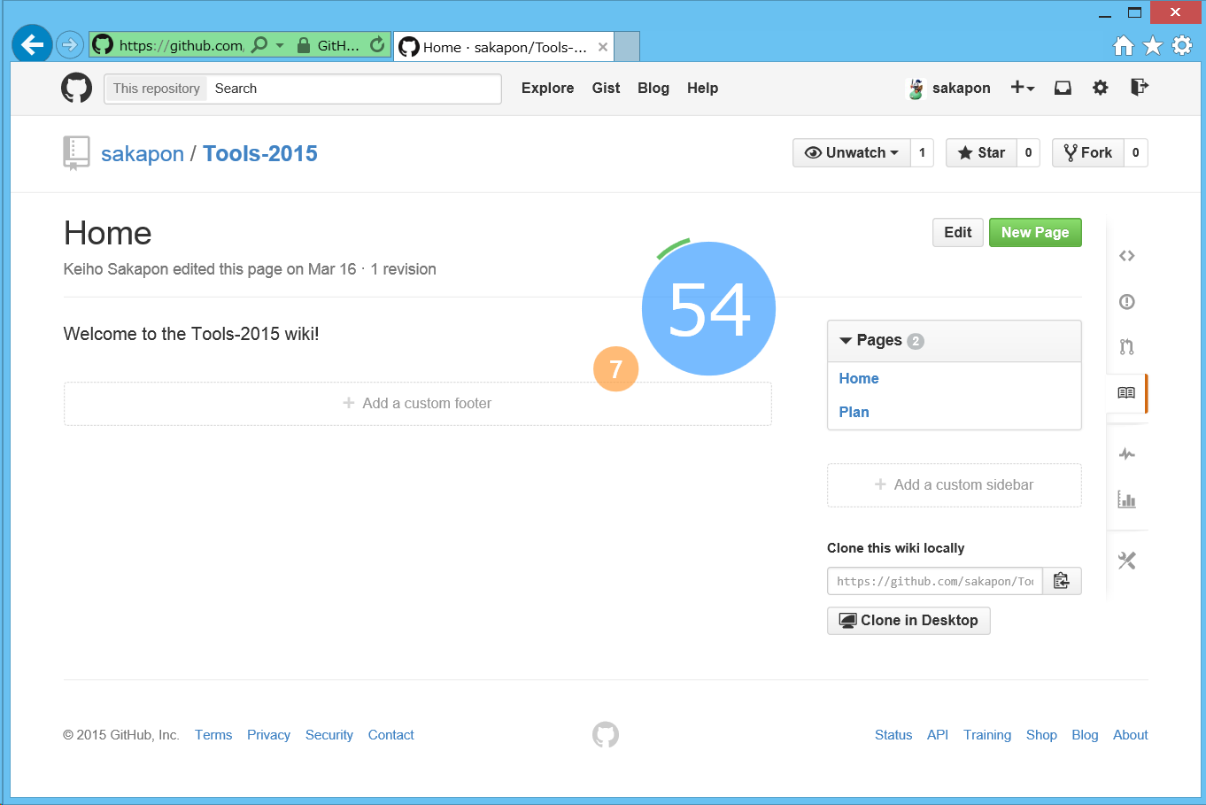Click the forks count 0
The image size is (1206, 805).
[x=1136, y=152]
